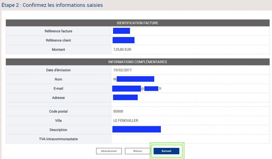
Task: Click the IDENTIFICATION FACTURE section header
Action: [138, 23]
